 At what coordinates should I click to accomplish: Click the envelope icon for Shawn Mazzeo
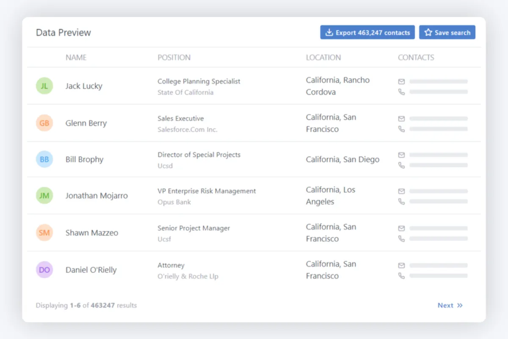pos(401,228)
